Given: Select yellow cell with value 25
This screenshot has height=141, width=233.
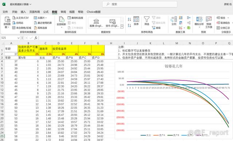Looking at the screenshot, I should tap(28, 54).
